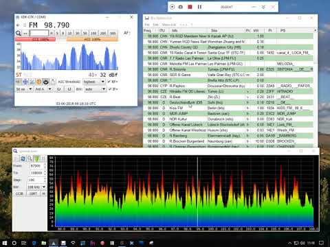Show hidden tray icons chevron

tap(289, 243)
